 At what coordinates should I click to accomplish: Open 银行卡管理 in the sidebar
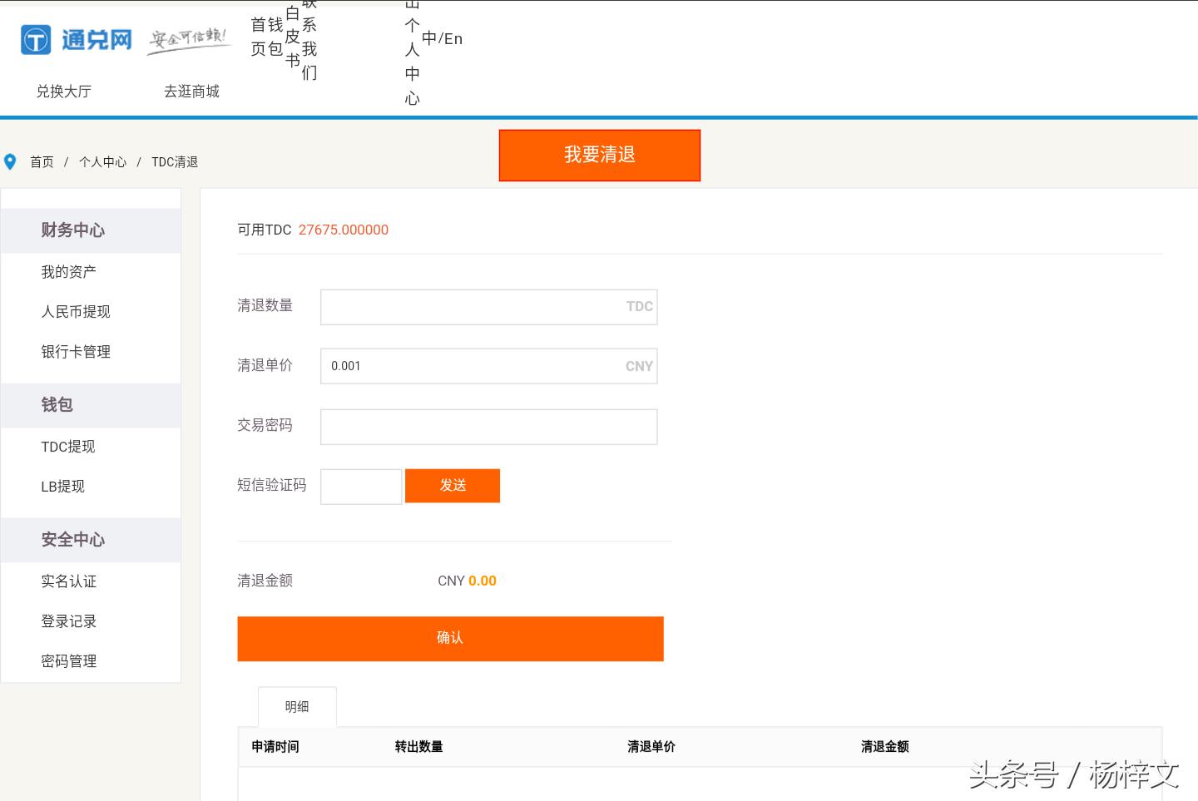tap(75, 352)
